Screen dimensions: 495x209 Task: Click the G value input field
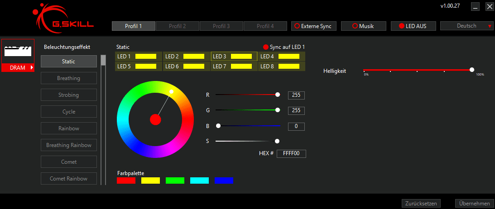coord(296,111)
